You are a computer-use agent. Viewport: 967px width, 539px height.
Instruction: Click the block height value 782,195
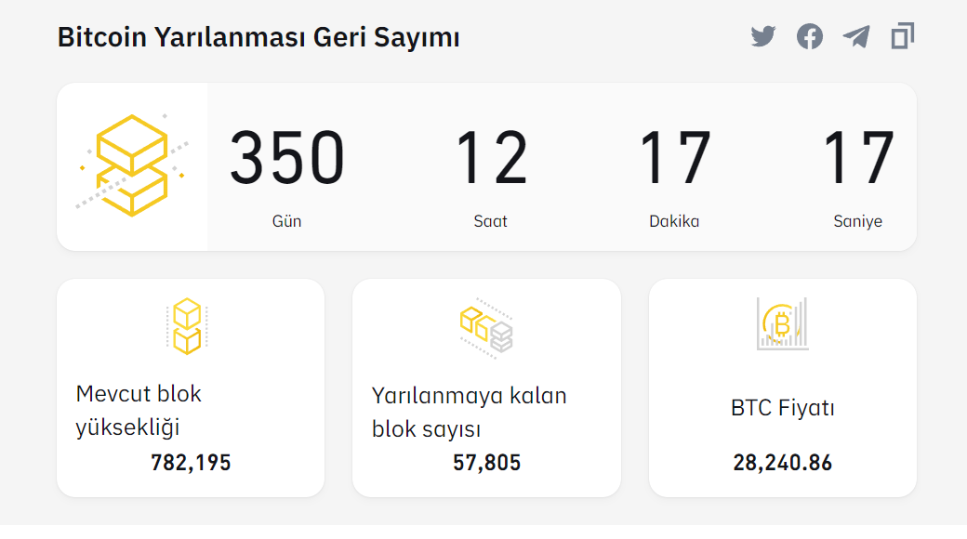[191, 463]
